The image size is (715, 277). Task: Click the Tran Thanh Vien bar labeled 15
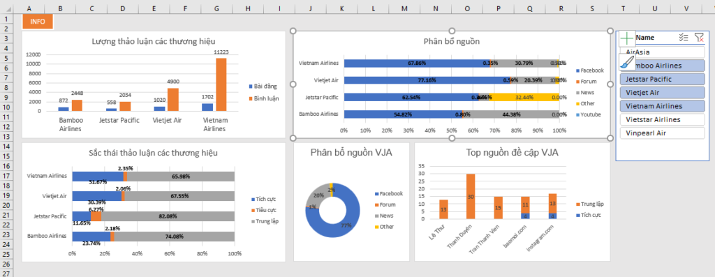(498, 208)
